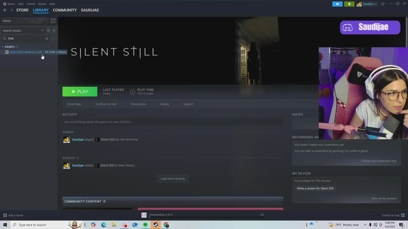Open the SAUDIJAE profile tab
Image resolution: width=408 pixels, height=229 pixels.
point(90,10)
